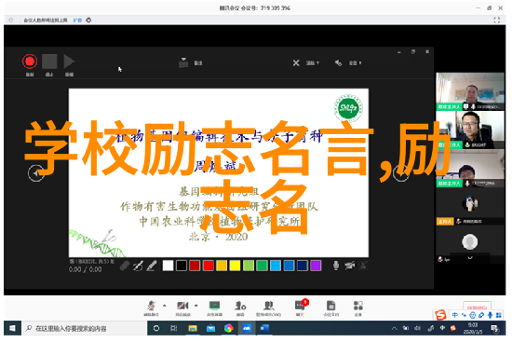Switch to Tencent Meeting taskbar icon
512x342 pixels.
247,328
